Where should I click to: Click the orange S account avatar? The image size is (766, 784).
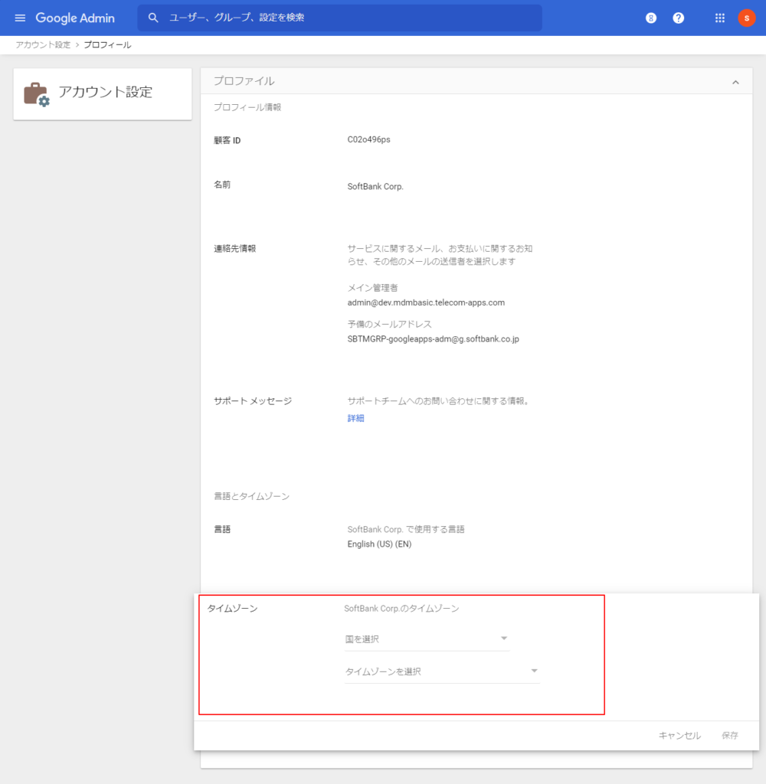747,18
